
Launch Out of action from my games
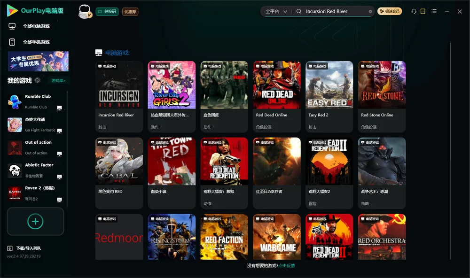pos(34,147)
